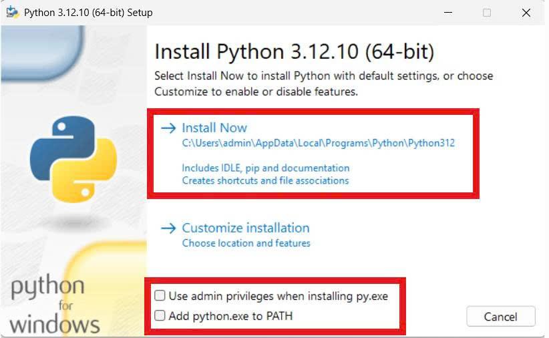This screenshot has width=549, height=338.
Task: Click the 'Install Python 3.12.10 (64-bit)' heading
Action: tap(294, 52)
